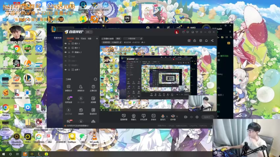Viewport: 280px width, 157px height.
Task: Add a screen capture source from bottom bar
Action: [124, 117]
